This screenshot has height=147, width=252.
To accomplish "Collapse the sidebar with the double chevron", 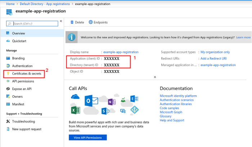I will click(61, 21).
